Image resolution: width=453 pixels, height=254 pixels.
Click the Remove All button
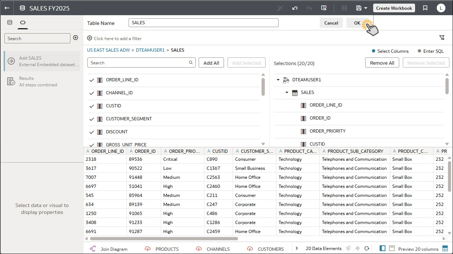coord(382,63)
